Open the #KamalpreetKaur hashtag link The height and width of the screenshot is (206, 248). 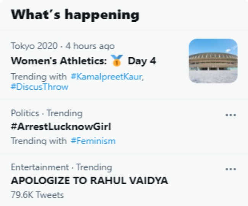click(x=107, y=76)
